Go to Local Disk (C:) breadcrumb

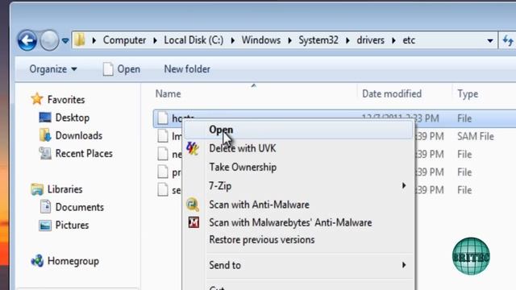click(193, 40)
